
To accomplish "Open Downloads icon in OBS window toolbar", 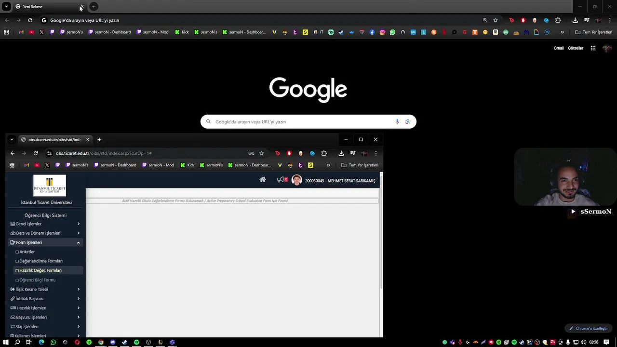I will click(x=341, y=153).
